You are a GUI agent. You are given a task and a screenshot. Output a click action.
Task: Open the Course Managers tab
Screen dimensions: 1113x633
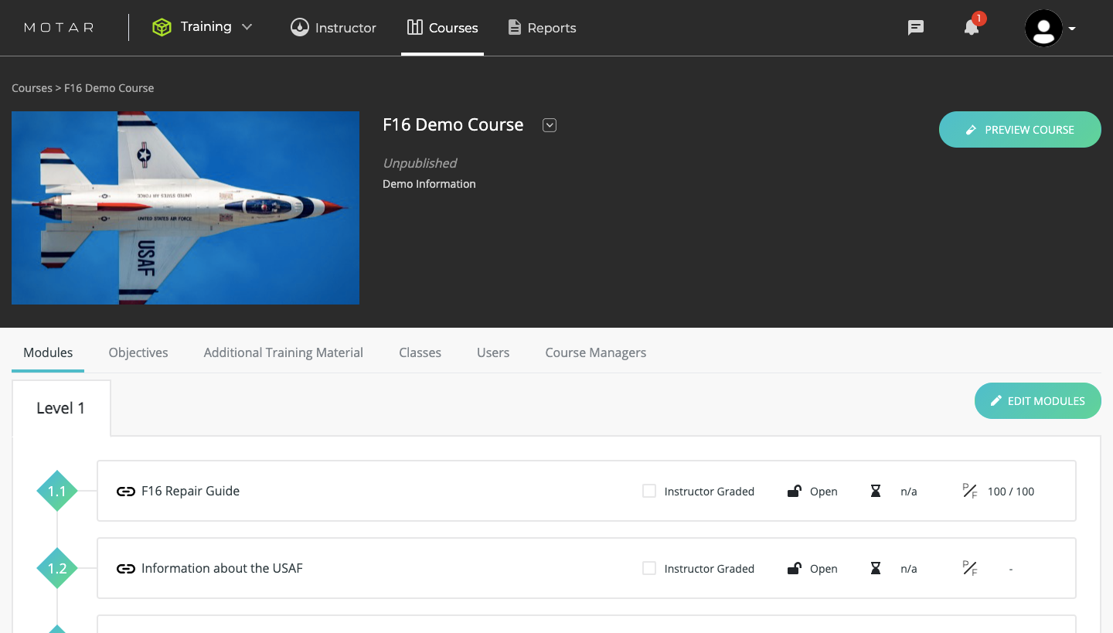[x=596, y=352]
